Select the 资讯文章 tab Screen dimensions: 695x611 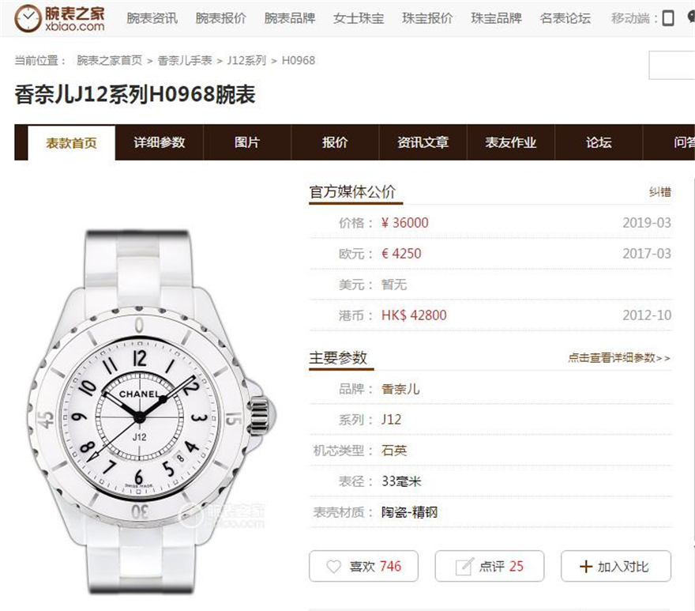tap(423, 142)
